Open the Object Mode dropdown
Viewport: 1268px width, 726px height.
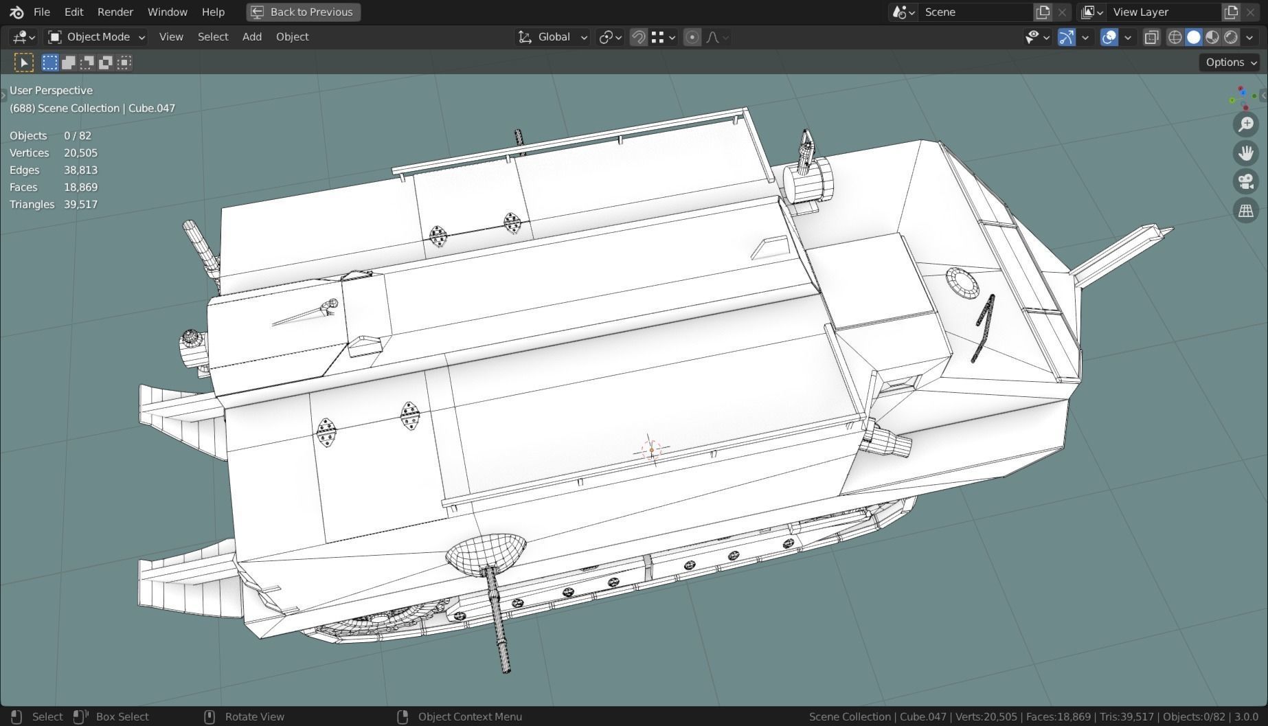pyautogui.click(x=96, y=37)
